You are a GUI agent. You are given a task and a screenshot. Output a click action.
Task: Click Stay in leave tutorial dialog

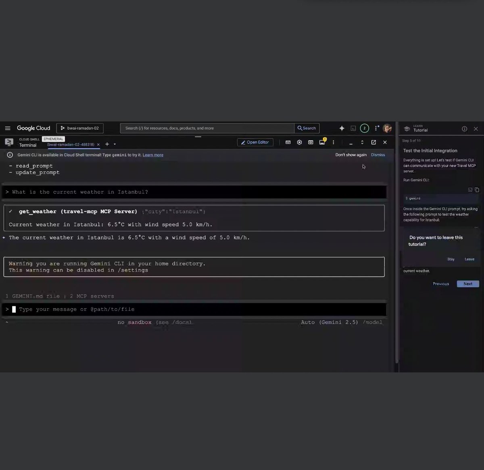[x=451, y=259]
